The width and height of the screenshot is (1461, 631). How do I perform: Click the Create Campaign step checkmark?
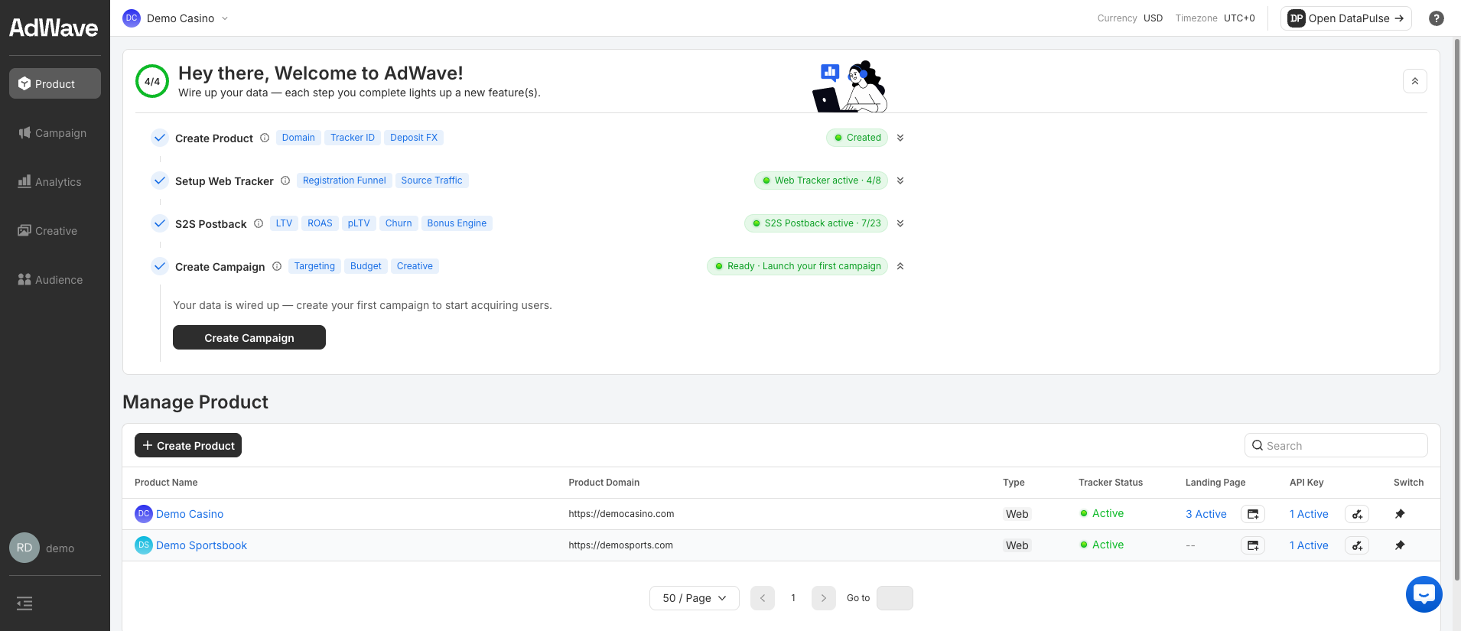click(x=159, y=266)
